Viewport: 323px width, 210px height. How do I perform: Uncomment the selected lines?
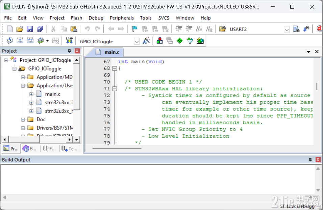(x=209, y=29)
